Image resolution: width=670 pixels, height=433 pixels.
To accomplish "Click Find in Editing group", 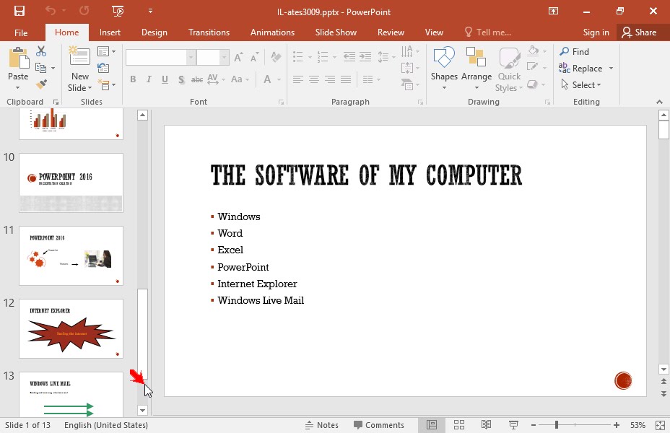I will [575, 52].
